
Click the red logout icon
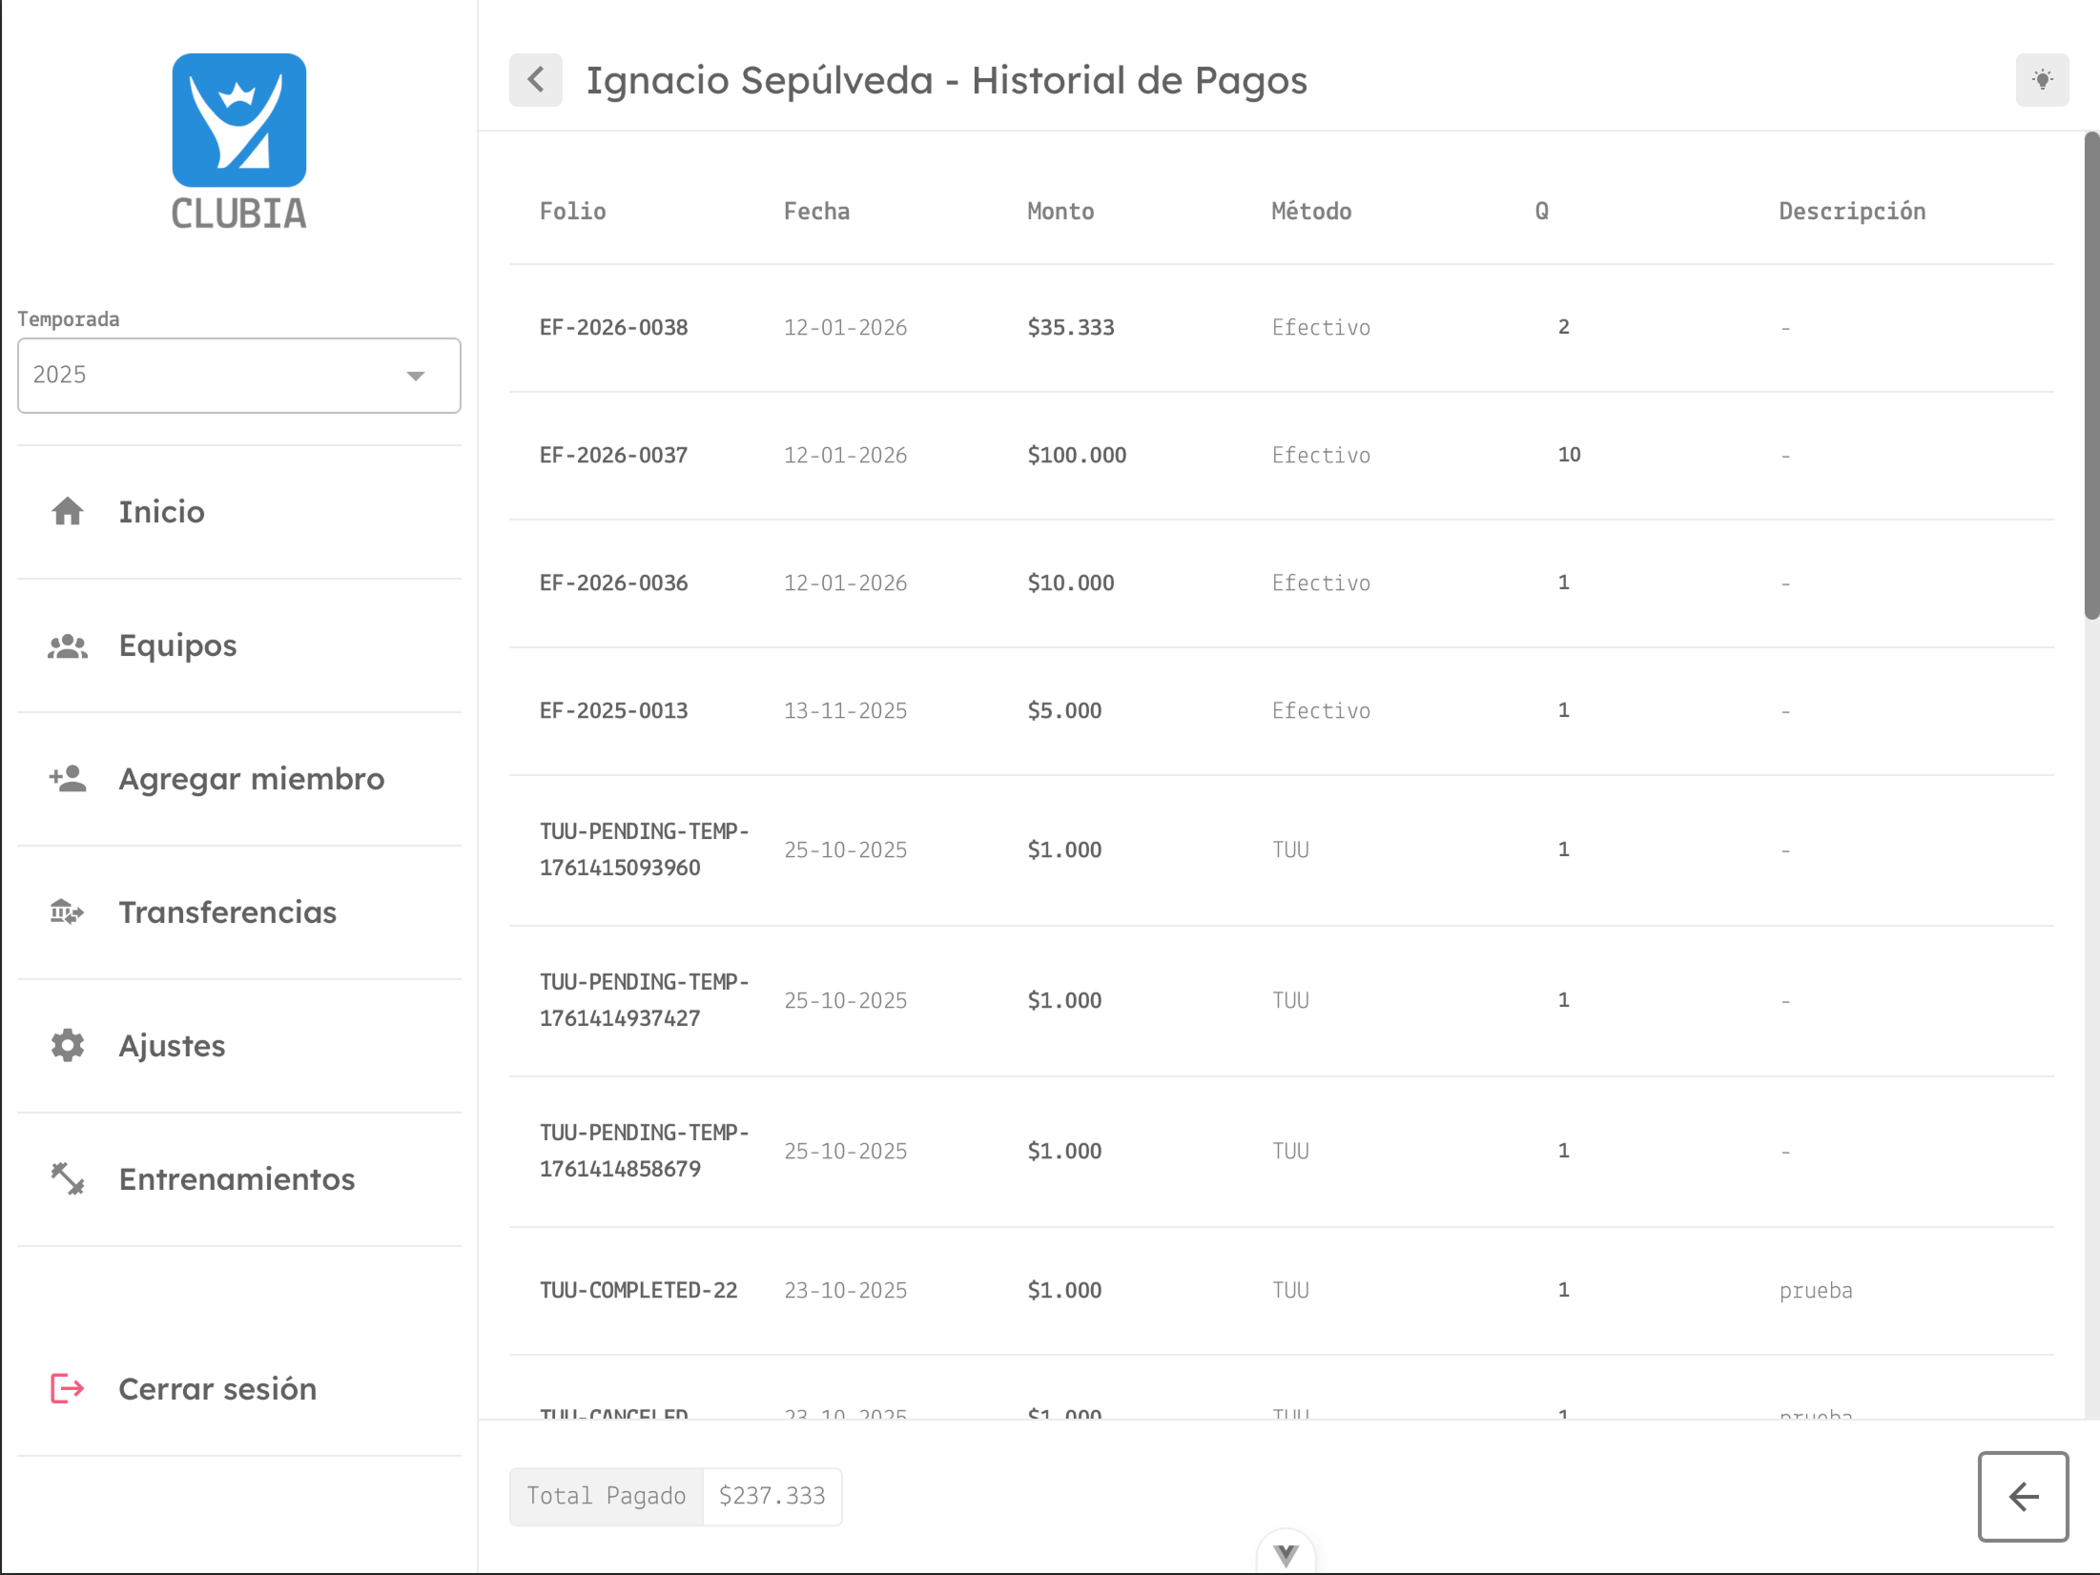(67, 1388)
